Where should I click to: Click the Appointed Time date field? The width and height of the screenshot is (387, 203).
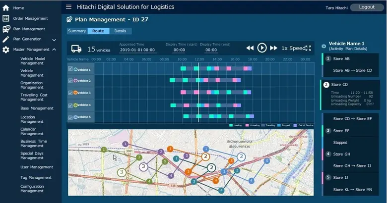pyautogui.click(x=137, y=50)
